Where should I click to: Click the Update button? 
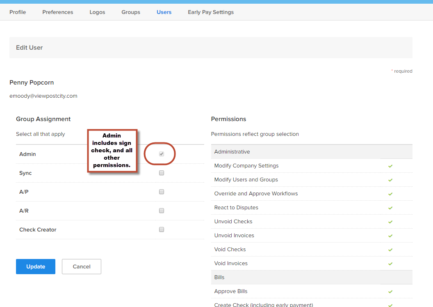click(36, 267)
